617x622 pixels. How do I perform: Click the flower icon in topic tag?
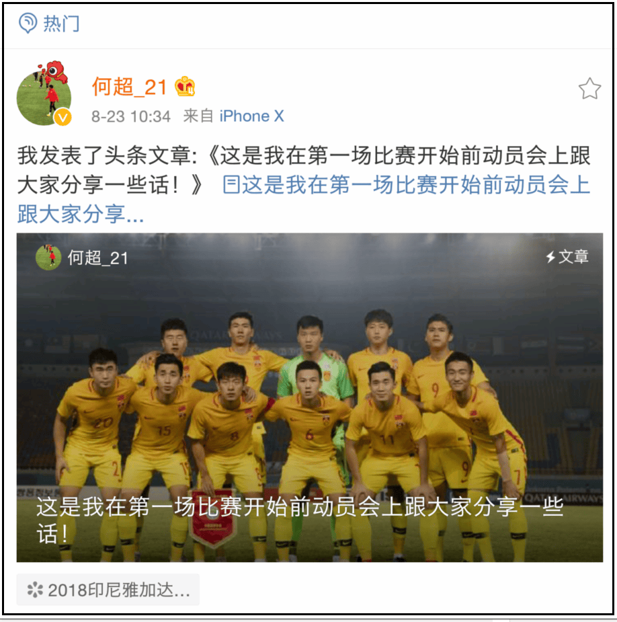point(35,590)
